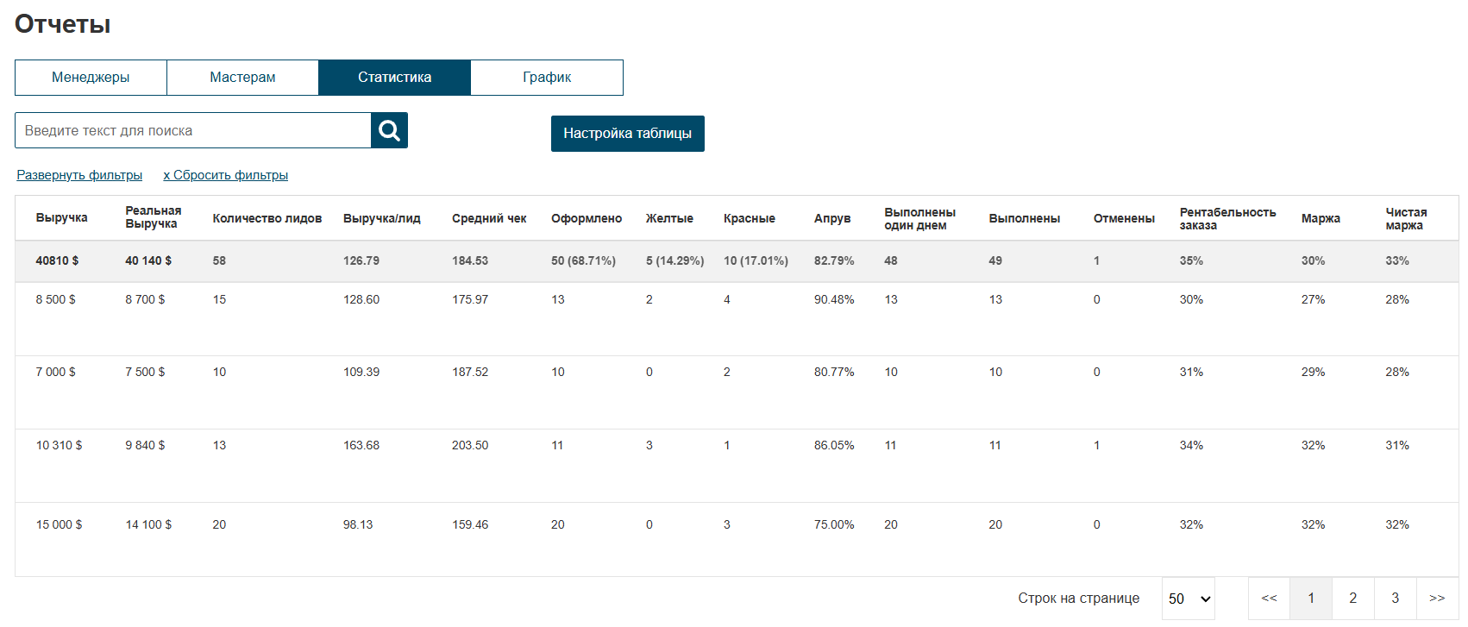Click the Маржа column header

tap(1321, 219)
